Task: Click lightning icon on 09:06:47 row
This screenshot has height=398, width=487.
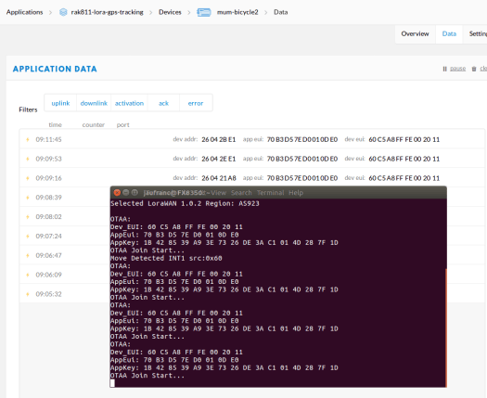Action: pos(28,255)
